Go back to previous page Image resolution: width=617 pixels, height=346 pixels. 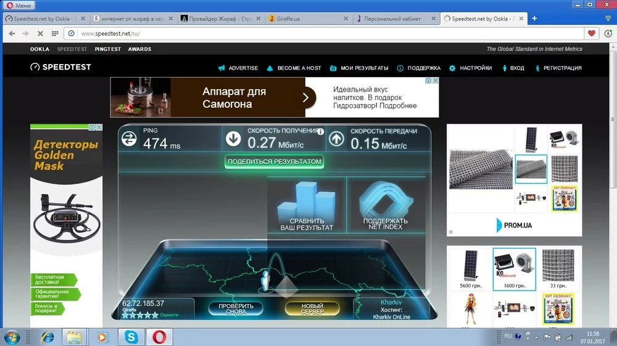12,34
